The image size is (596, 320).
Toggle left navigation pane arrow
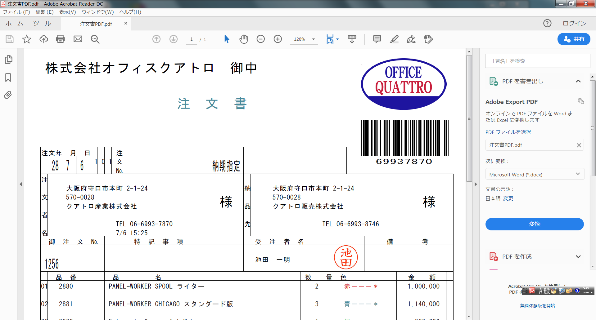[21, 184]
